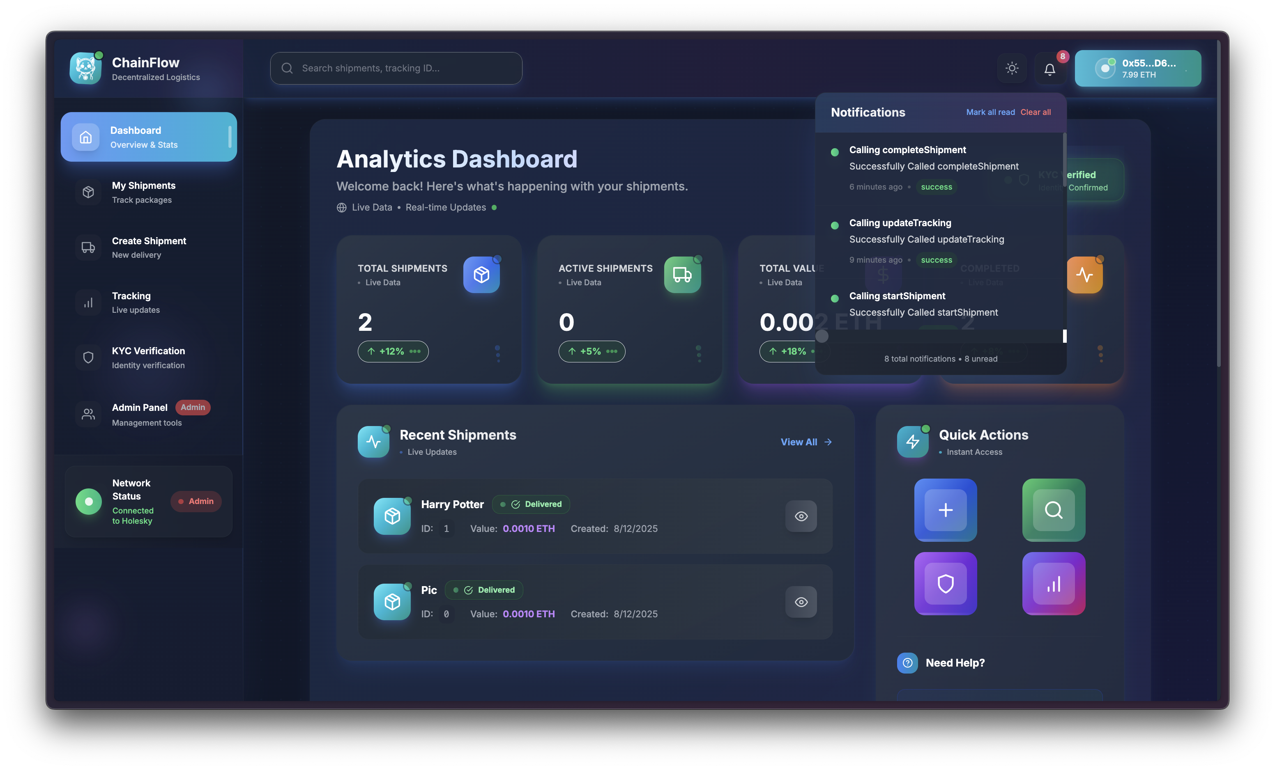This screenshot has width=1275, height=770.
Task: Click the green search quick action tile
Action: (1054, 510)
